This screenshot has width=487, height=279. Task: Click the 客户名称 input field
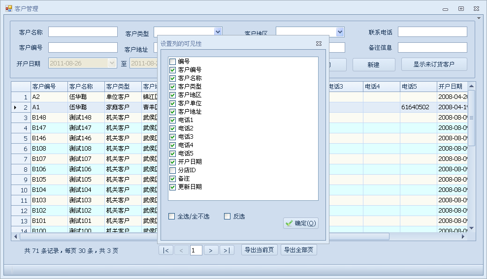point(83,32)
